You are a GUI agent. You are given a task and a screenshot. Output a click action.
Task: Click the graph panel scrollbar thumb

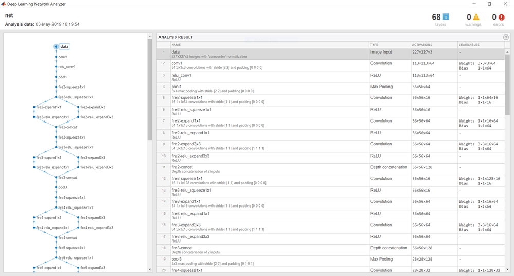pos(150,89)
